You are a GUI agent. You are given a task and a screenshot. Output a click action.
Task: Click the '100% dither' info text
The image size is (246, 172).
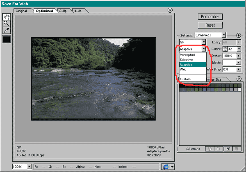point(156,147)
